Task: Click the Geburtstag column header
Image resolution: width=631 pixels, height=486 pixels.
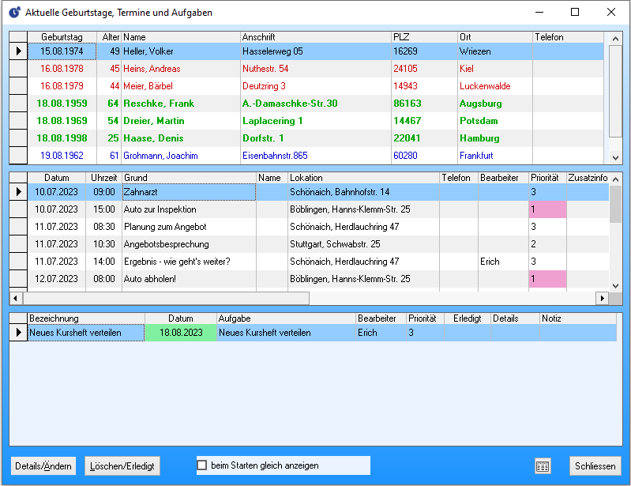Action: [x=62, y=37]
